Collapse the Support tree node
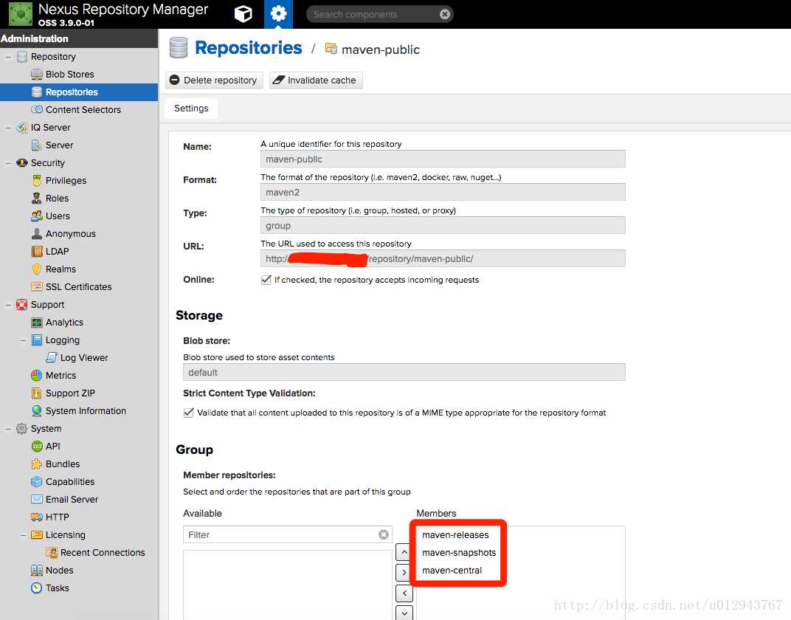Viewport: 791px width, 620px height. 8,305
